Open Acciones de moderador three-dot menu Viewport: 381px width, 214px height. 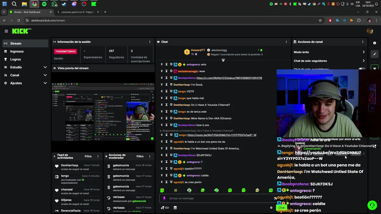point(150,156)
